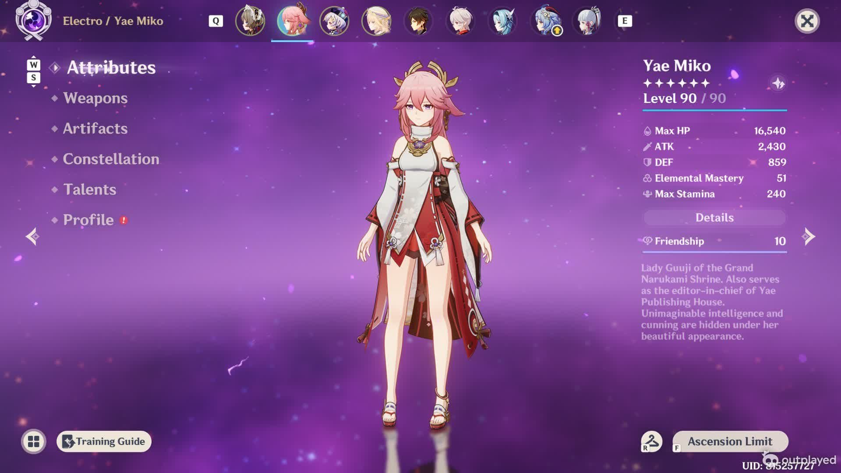This screenshot has width=841, height=473.
Task: Click the ATK value 2,430
Action: [772, 147]
